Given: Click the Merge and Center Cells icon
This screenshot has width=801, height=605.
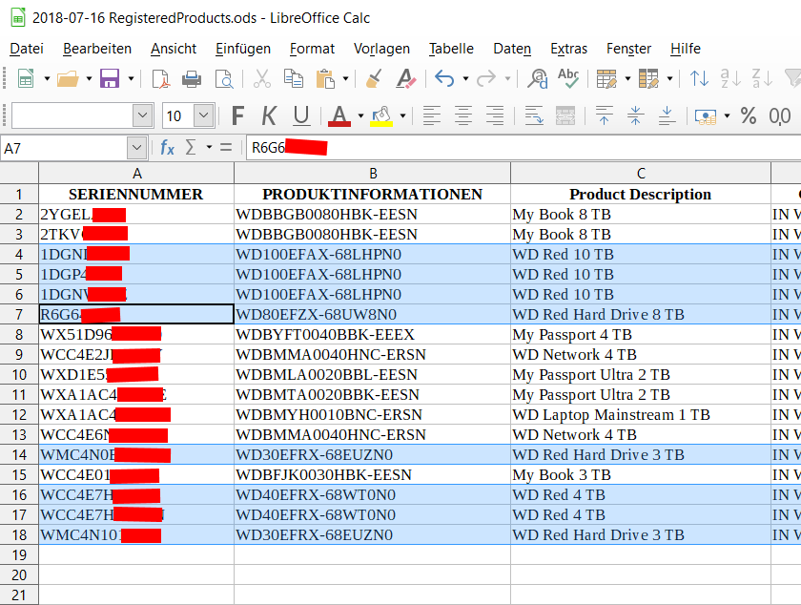Looking at the screenshot, I should 565,116.
